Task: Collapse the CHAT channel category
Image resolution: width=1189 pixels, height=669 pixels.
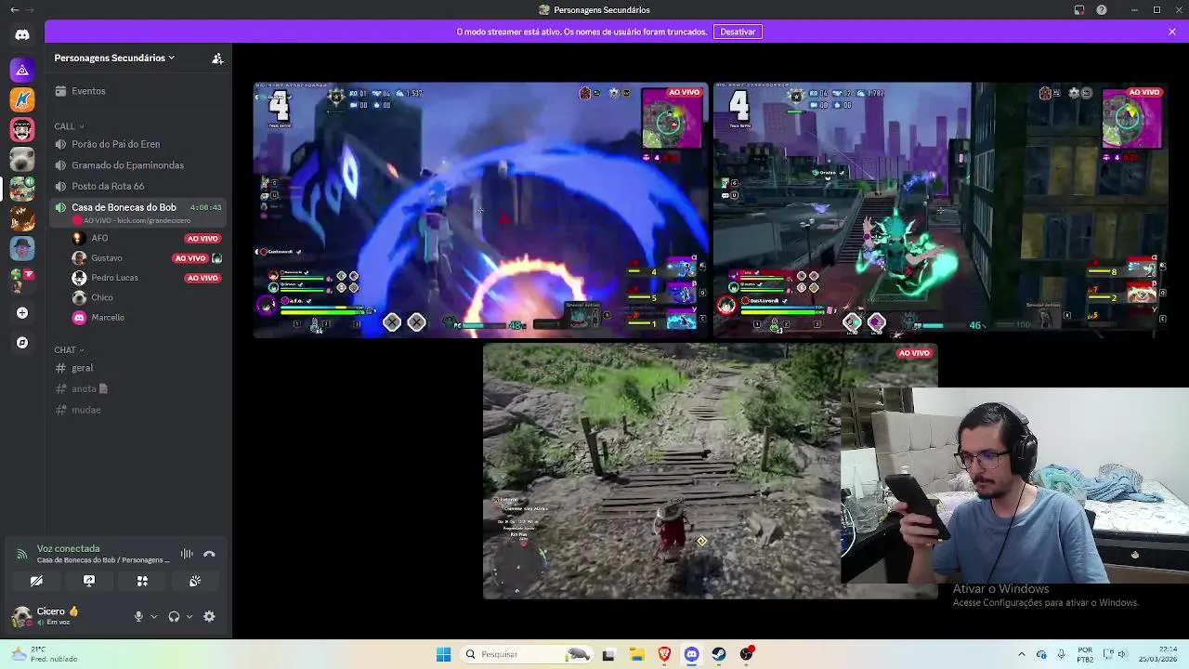Action: click(69, 350)
